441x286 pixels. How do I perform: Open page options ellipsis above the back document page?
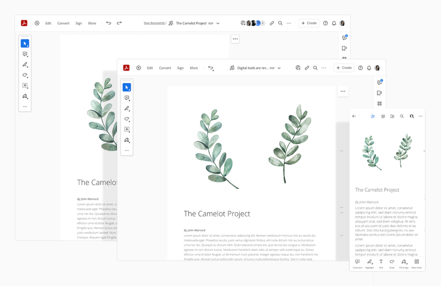click(x=235, y=39)
